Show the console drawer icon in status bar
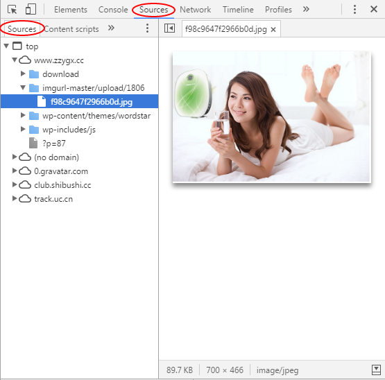385x380 pixels. pos(376,370)
